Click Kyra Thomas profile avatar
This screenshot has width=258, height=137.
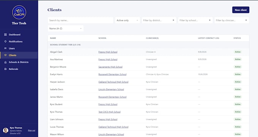(6, 131)
